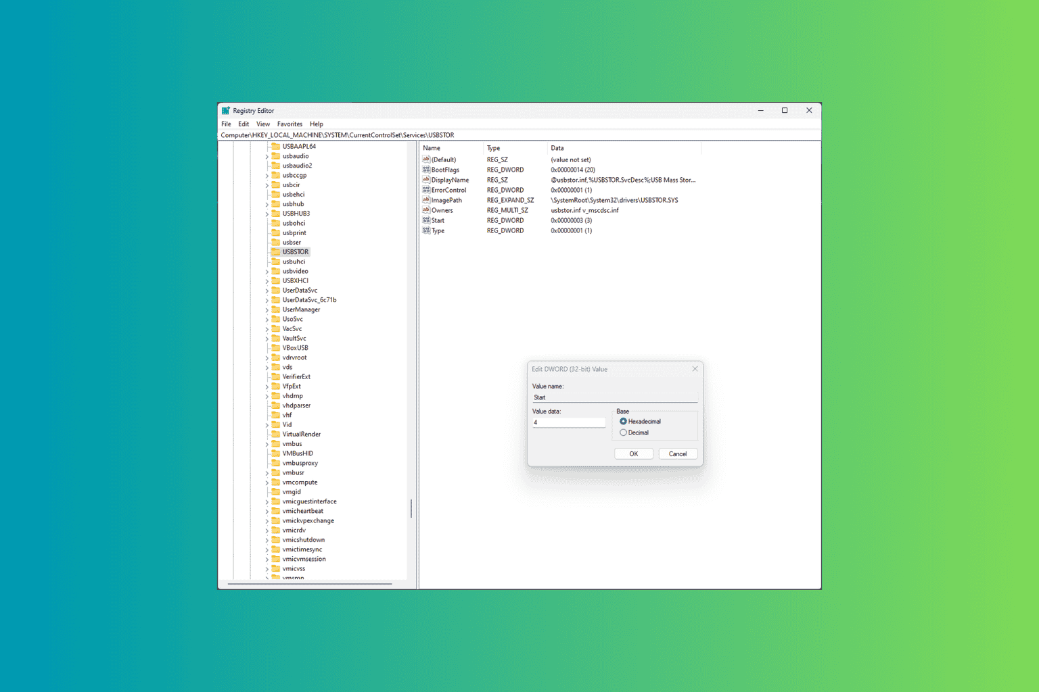The image size is (1039, 692).
Task: Click the Start DWORD value icon
Action: pyautogui.click(x=426, y=220)
